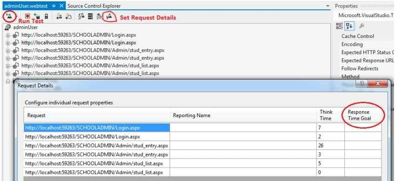This screenshot has height=181, width=395.
Task: Select request row with think time 2
Action: [97, 137]
